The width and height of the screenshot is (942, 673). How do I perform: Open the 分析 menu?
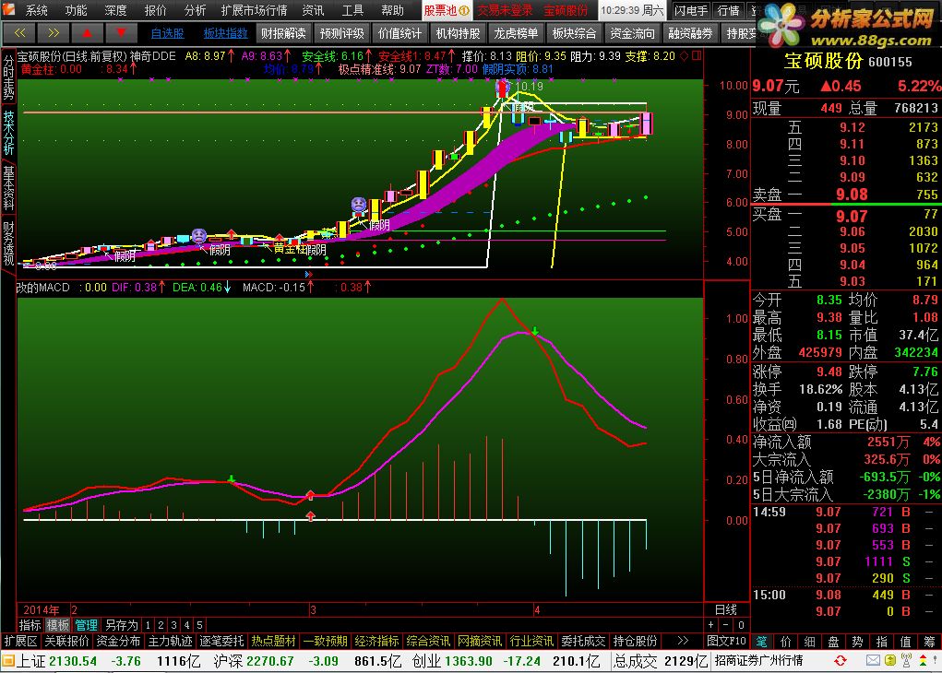pos(195,10)
